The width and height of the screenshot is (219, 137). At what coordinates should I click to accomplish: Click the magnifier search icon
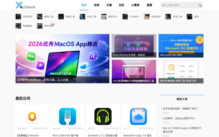[x=200, y=5]
